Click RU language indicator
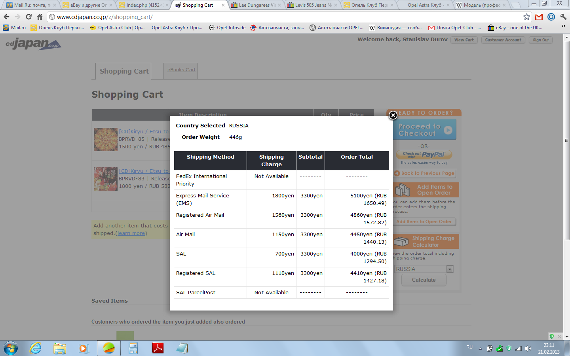The image size is (570, 356). (469, 347)
